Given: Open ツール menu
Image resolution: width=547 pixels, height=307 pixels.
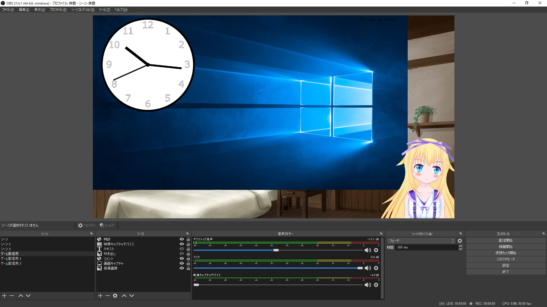Looking at the screenshot, I should pyautogui.click(x=104, y=10).
